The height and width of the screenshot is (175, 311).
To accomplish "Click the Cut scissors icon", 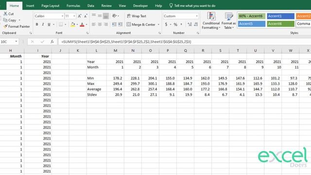I will click(x=5, y=14).
